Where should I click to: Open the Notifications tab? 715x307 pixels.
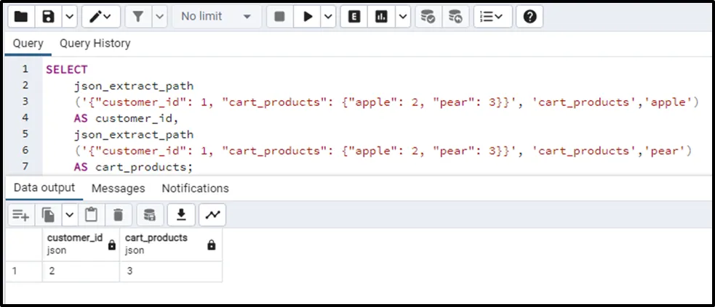195,189
